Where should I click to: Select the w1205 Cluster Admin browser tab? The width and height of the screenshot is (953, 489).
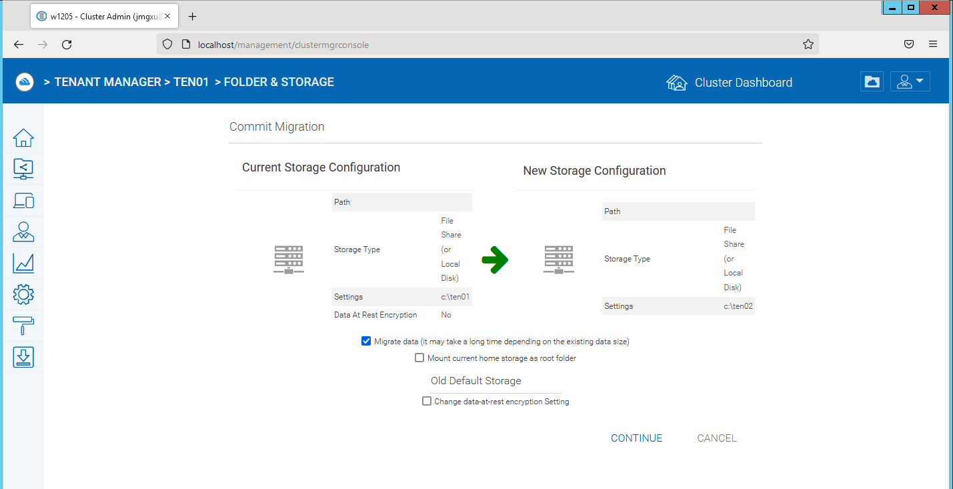click(x=105, y=16)
